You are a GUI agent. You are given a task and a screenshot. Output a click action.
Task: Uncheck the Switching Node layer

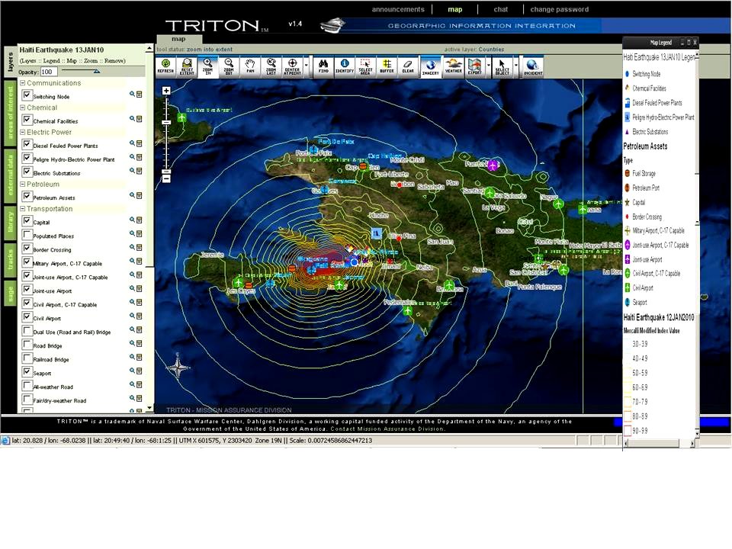coord(27,95)
